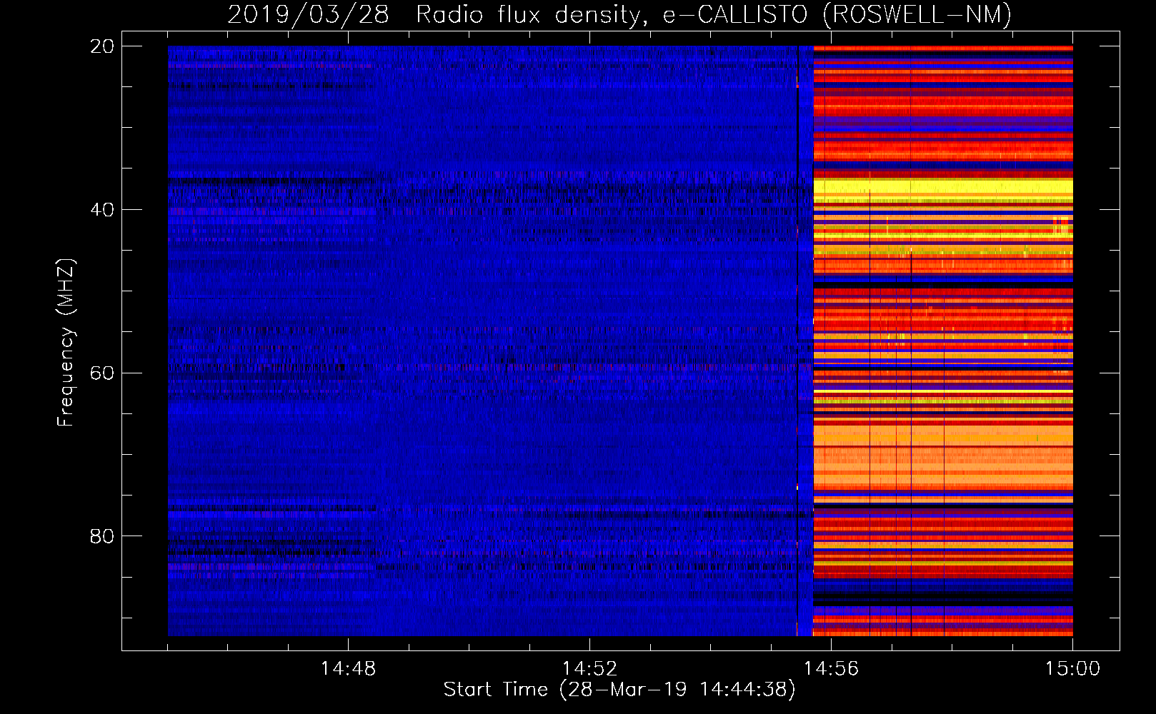This screenshot has width=1156, height=714.
Task: Click the 14:52 time axis label
Action: (x=589, y=669)
